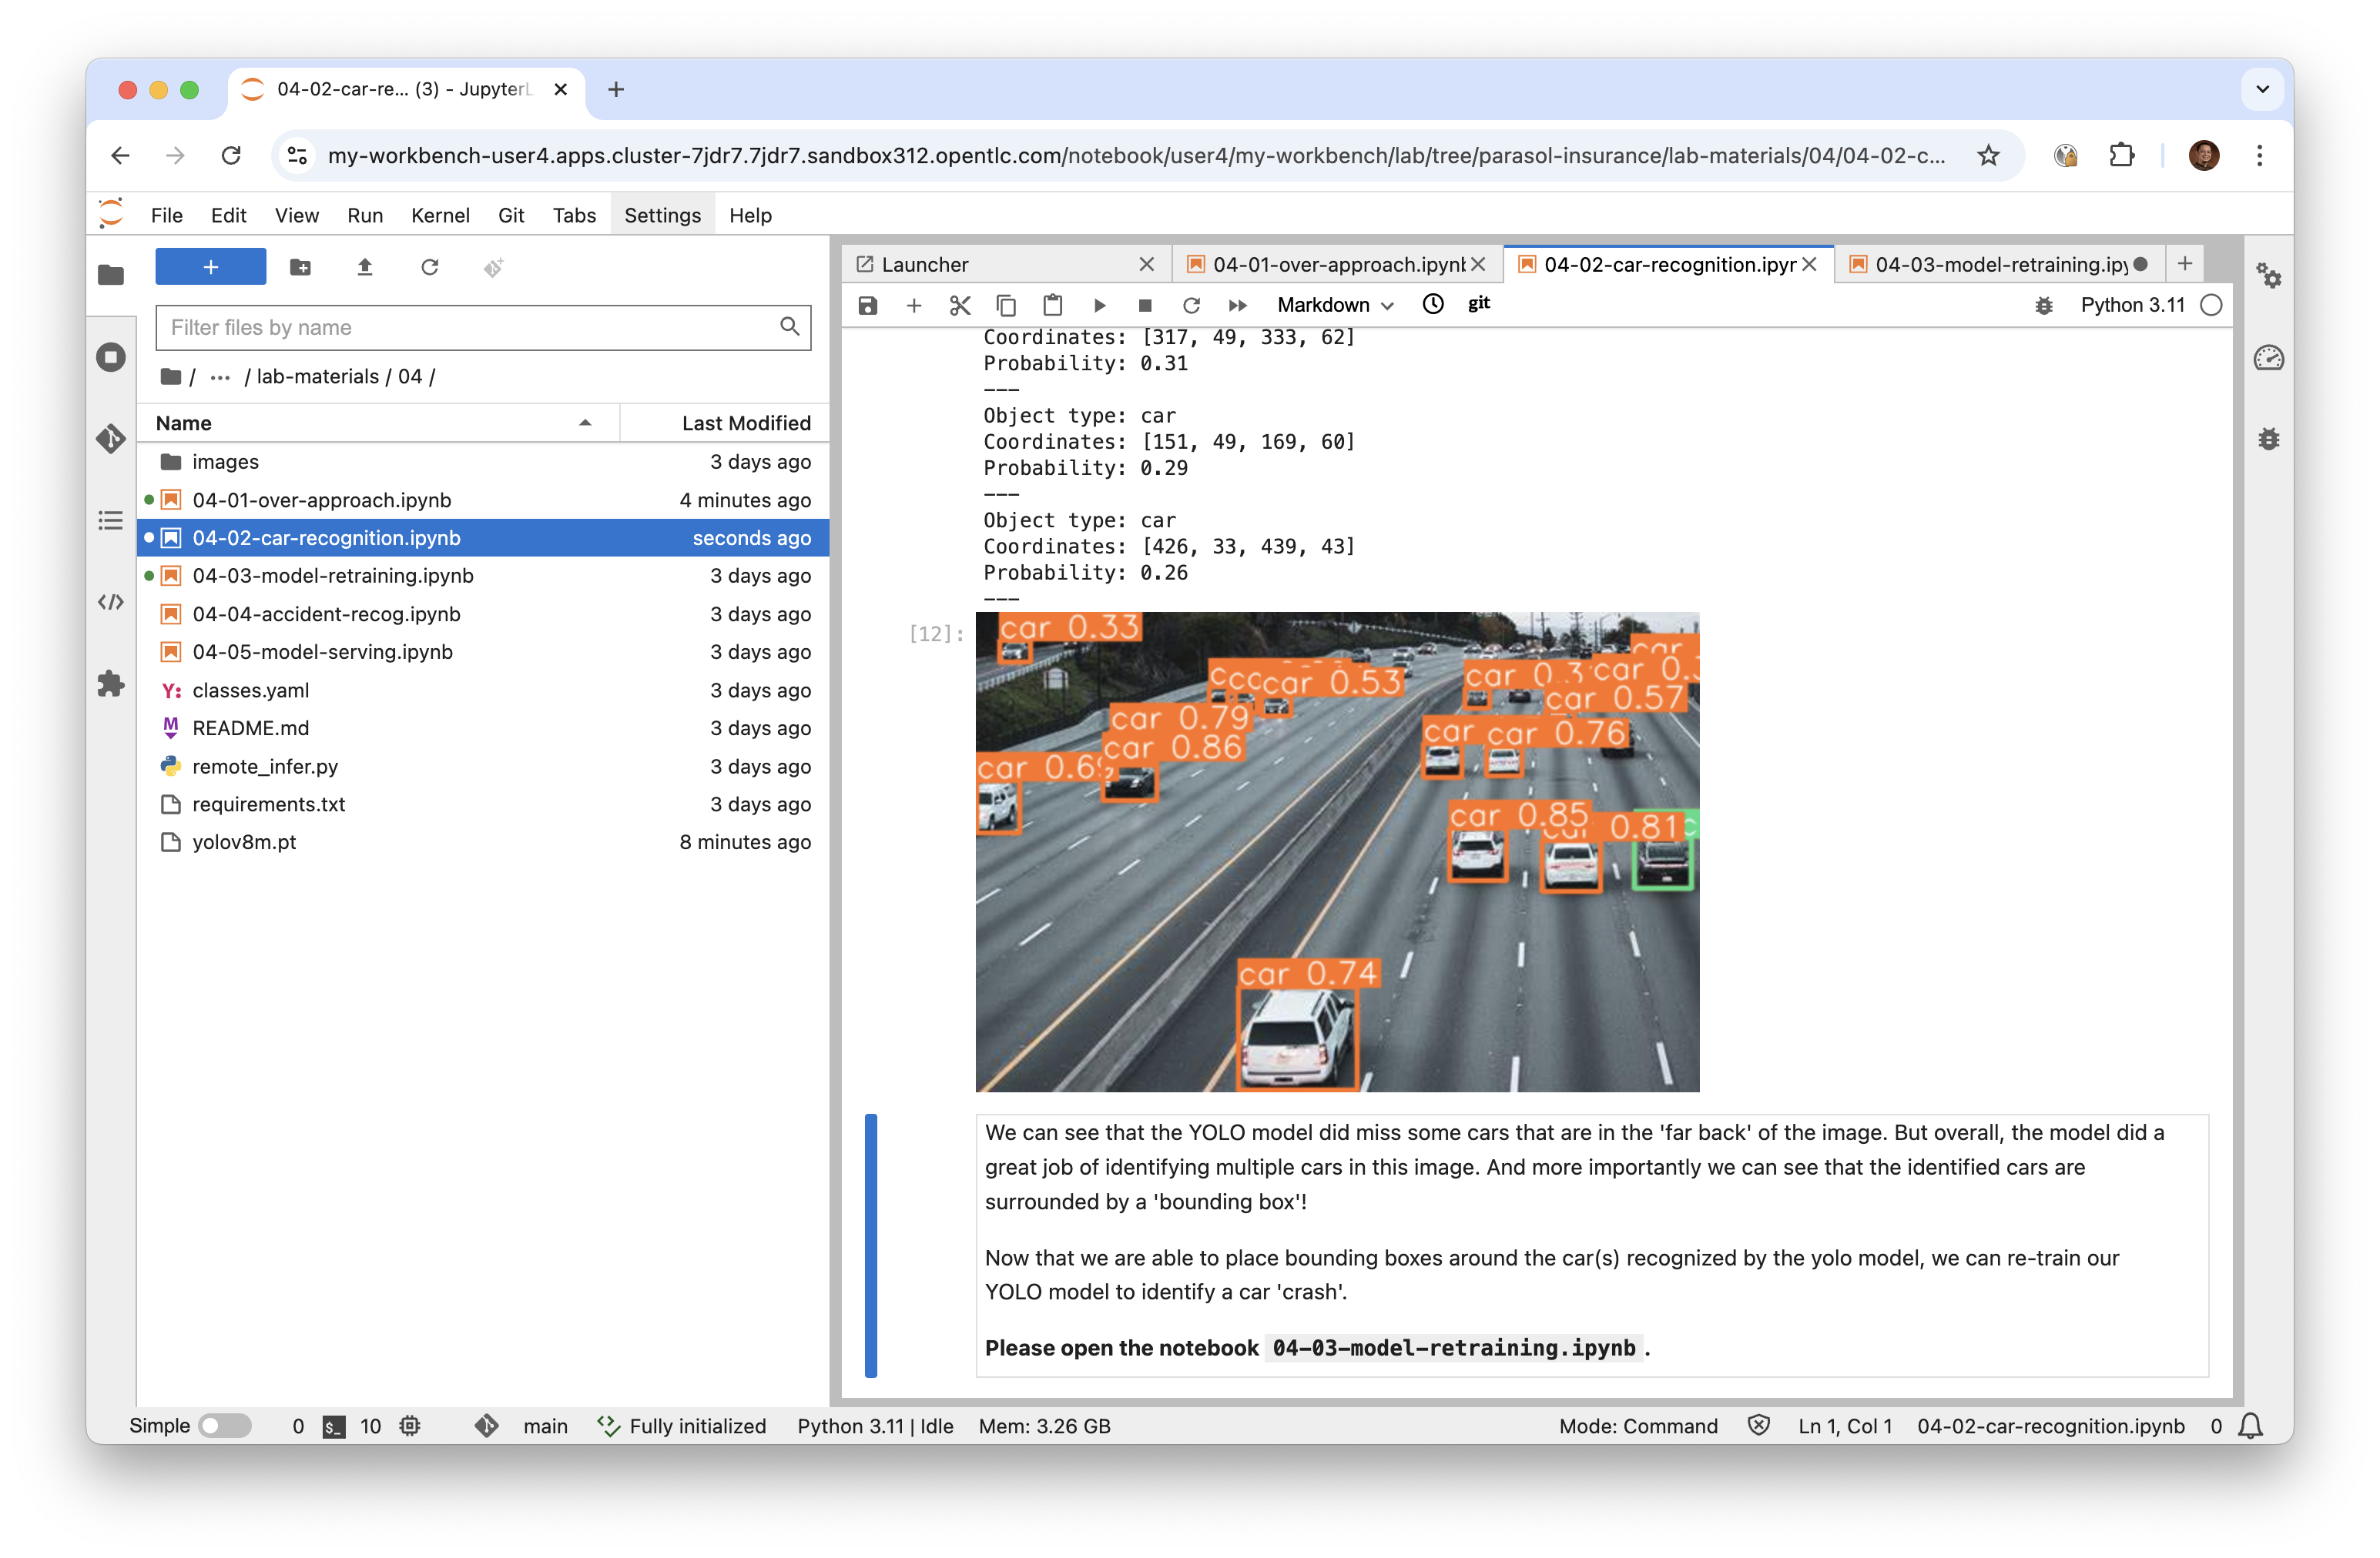2380x1558 pixels.
Task: Open the Kernel menu
Action: coord(439,215)
